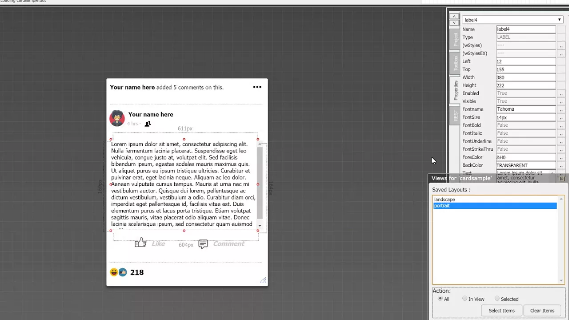The width and height of the screenshot is (569, 320).
Task: Open the BackColor picker button
Action: coord(561,165)
